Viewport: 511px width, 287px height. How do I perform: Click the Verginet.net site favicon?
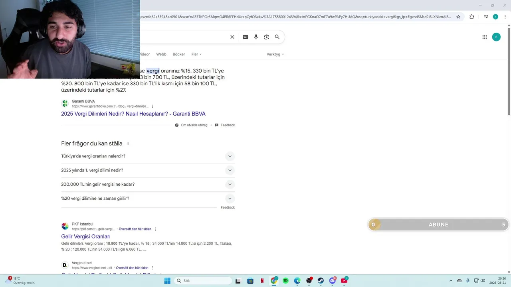(x=65, y=265)
